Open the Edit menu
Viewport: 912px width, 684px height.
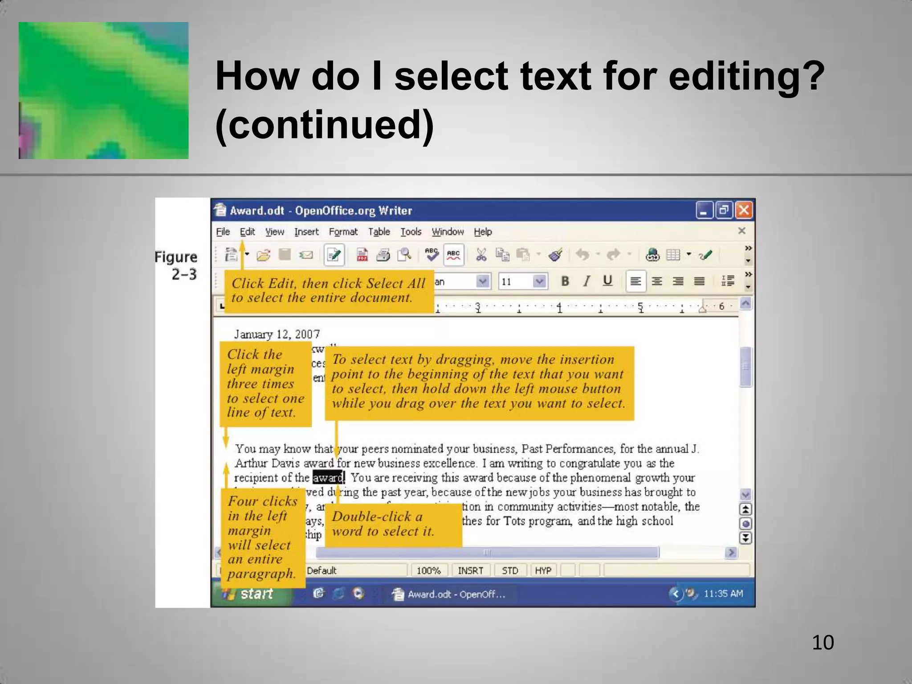247,232
